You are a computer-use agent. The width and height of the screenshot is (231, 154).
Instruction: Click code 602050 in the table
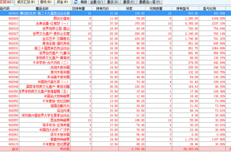(13, 91)
